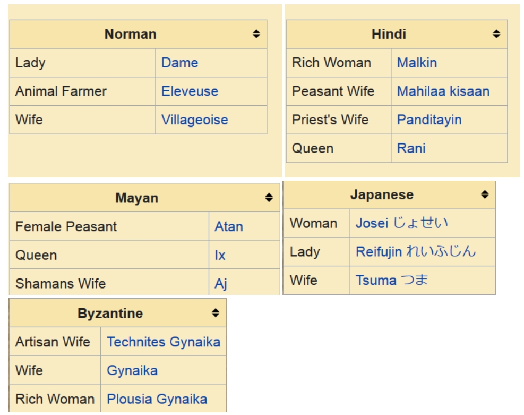Click the Tsuma つま link
This screenshot has width=524, height=415.
tap(392, 280)
